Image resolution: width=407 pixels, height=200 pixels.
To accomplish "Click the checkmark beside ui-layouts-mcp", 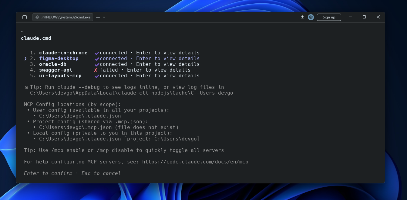I will (x=97, y=76).
